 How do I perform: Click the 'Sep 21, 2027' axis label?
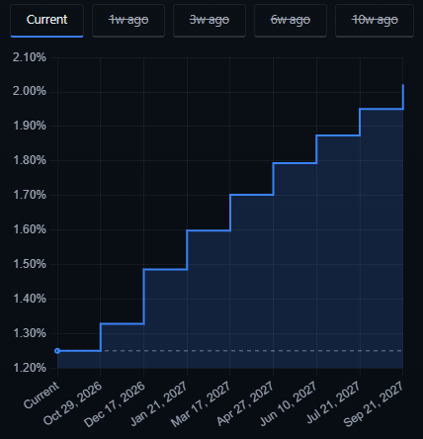point(374,404)
